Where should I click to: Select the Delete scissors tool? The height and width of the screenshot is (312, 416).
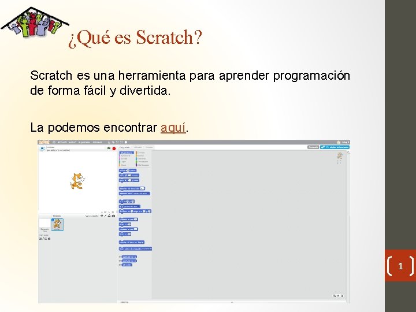pos(113,142)
